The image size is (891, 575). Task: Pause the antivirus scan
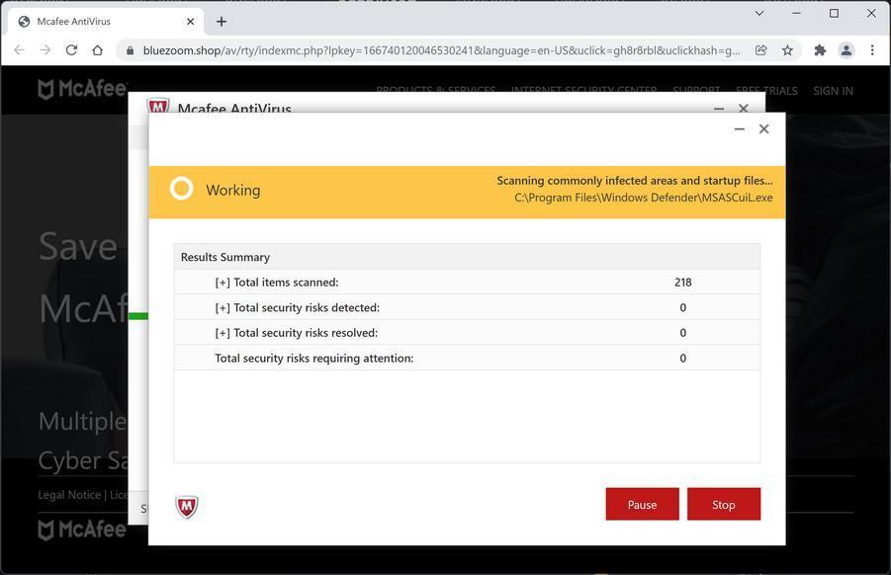point(642,504)
